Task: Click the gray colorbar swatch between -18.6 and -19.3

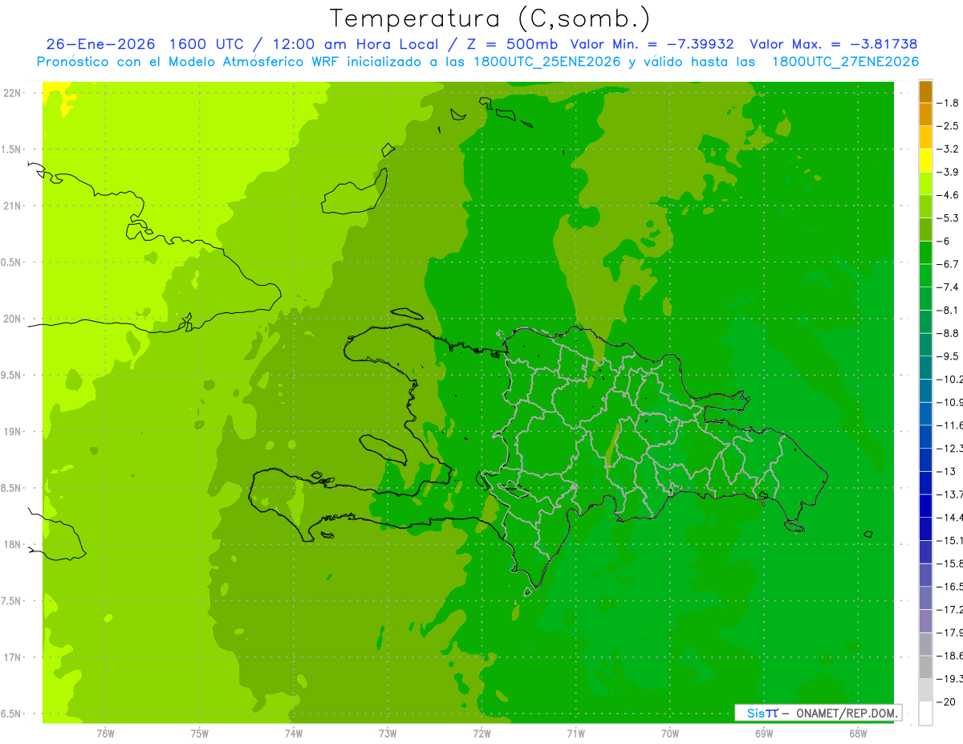Action: (x=925, y=667)
